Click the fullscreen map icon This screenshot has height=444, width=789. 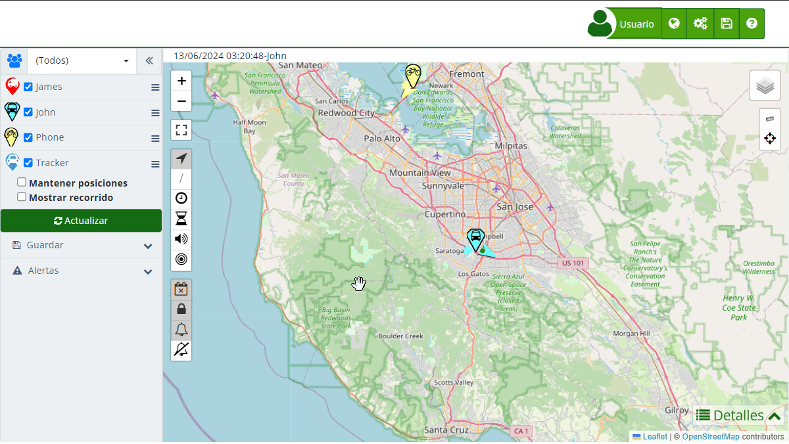181,130
